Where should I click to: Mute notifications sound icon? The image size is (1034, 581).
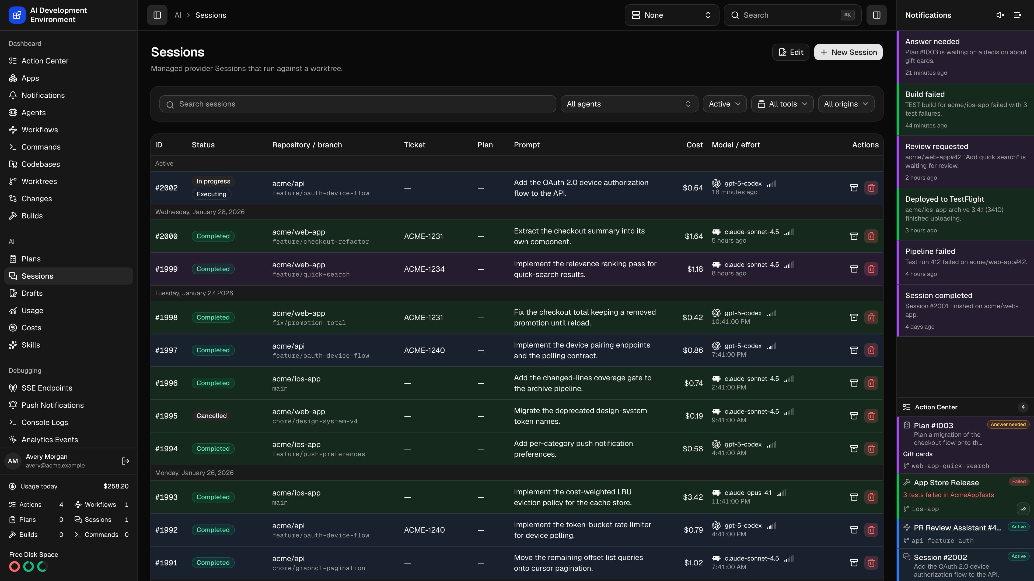(x=1000, y=15)
